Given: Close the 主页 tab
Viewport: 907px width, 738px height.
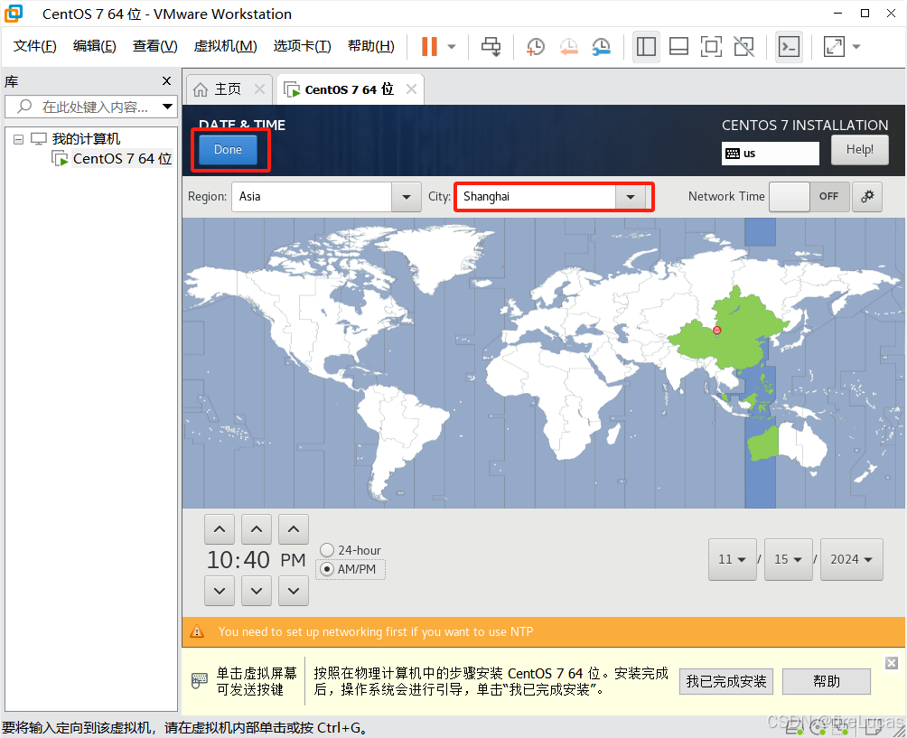Looking at the screenshot, I should [x=259, y=89].
